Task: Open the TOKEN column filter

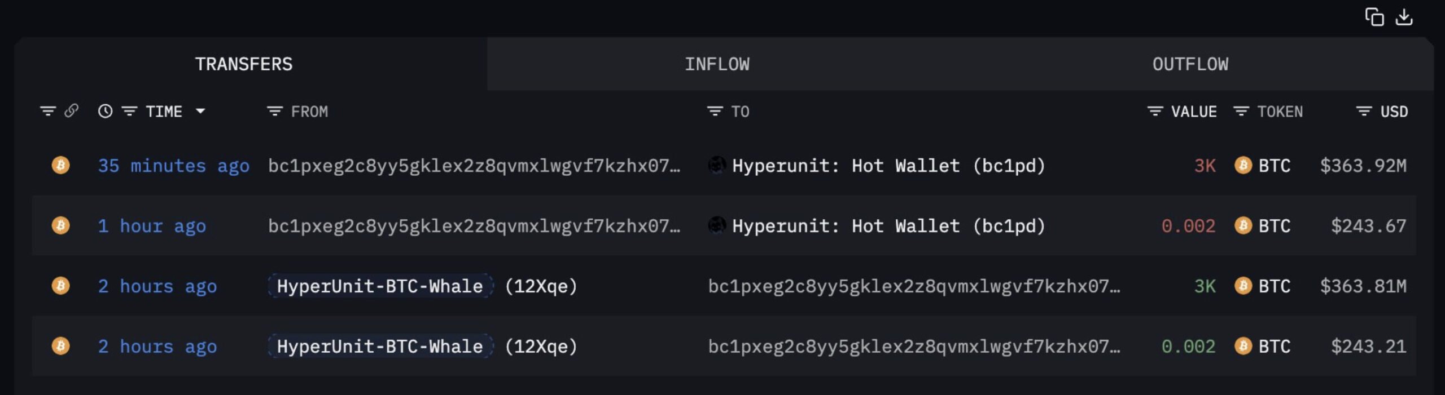Action: (1241, 112)
